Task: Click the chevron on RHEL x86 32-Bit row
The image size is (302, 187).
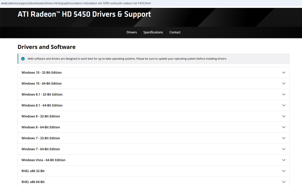Action: 283,171
